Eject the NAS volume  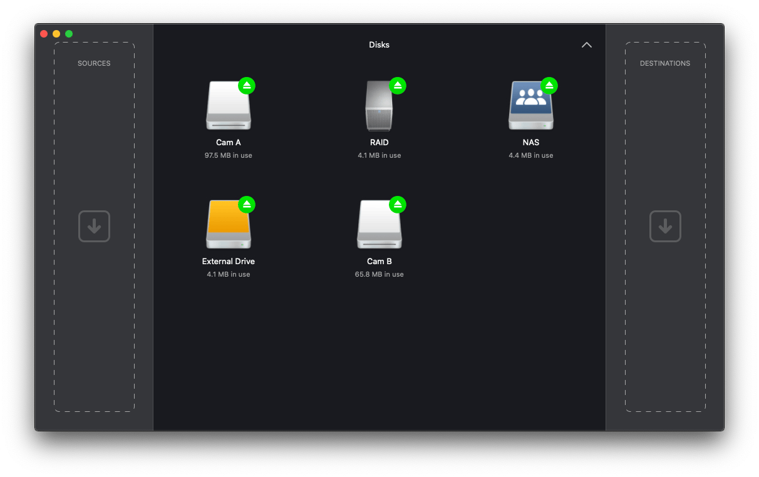point(549,86)
